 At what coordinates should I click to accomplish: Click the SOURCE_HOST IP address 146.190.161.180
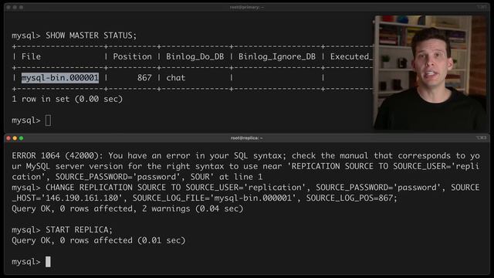point(82,198)
